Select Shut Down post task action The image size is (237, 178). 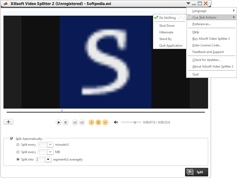pyautogui.click(x=170, y=26)
